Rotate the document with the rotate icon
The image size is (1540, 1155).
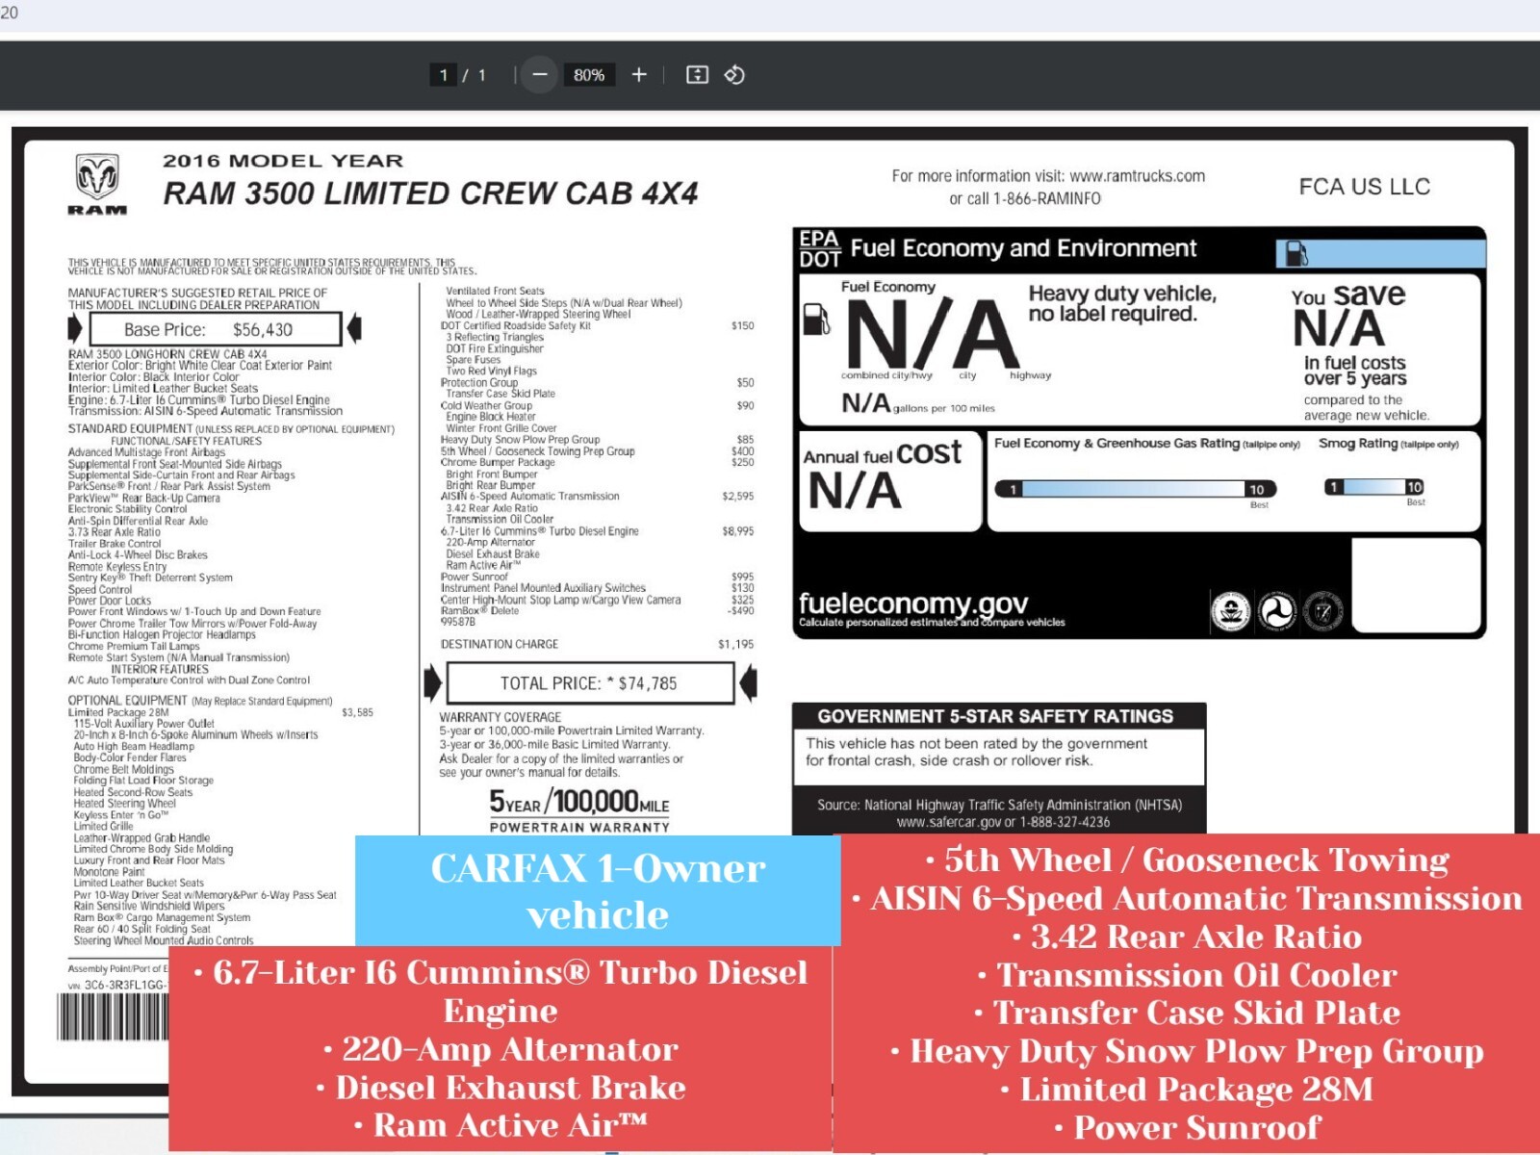[x=734, y=75]
